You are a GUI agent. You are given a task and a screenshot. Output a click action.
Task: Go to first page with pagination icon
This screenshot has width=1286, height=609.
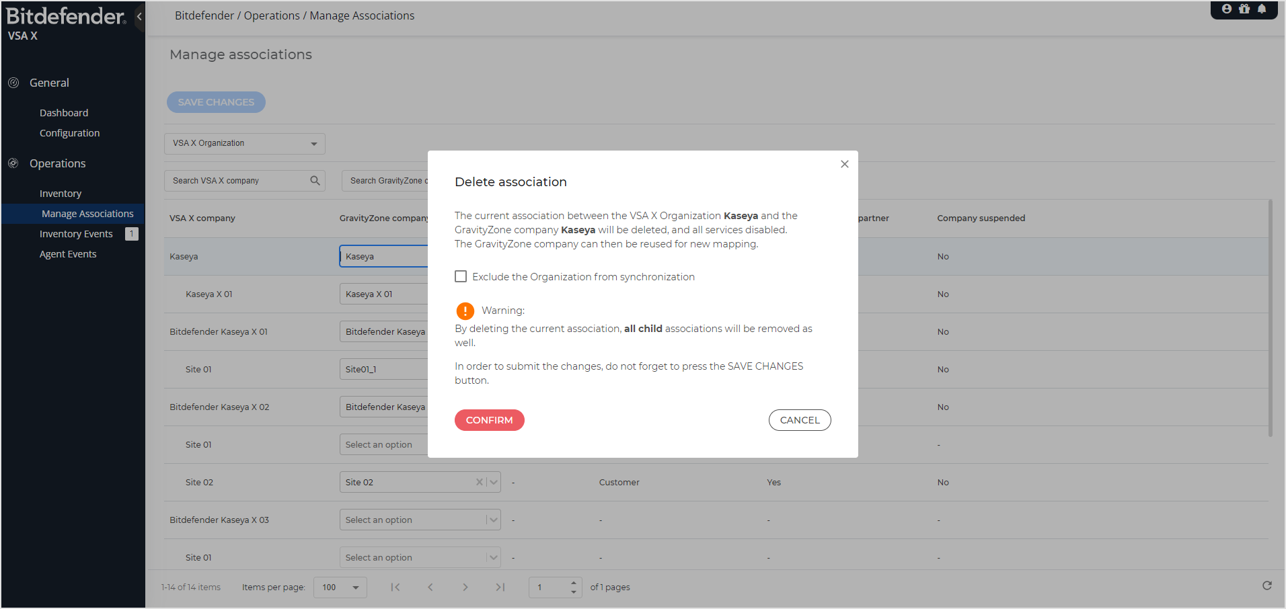pos(395,587)
